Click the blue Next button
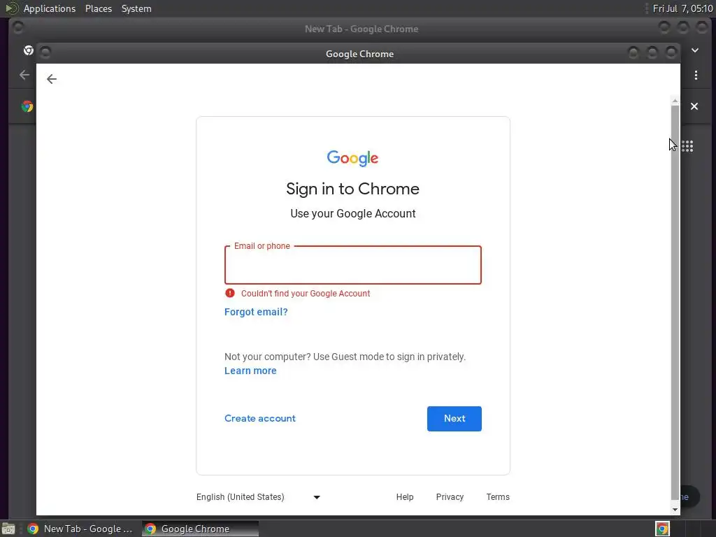Image resolution: width=716 pixels, height=537 pixels. pos(454,419)
